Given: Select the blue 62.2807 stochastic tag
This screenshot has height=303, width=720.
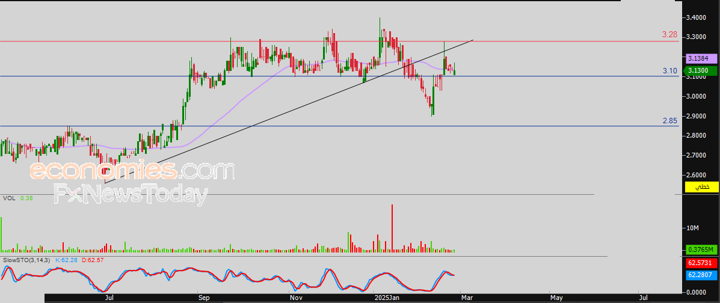Looking at the screenshot, I should (x=701, y=275).
